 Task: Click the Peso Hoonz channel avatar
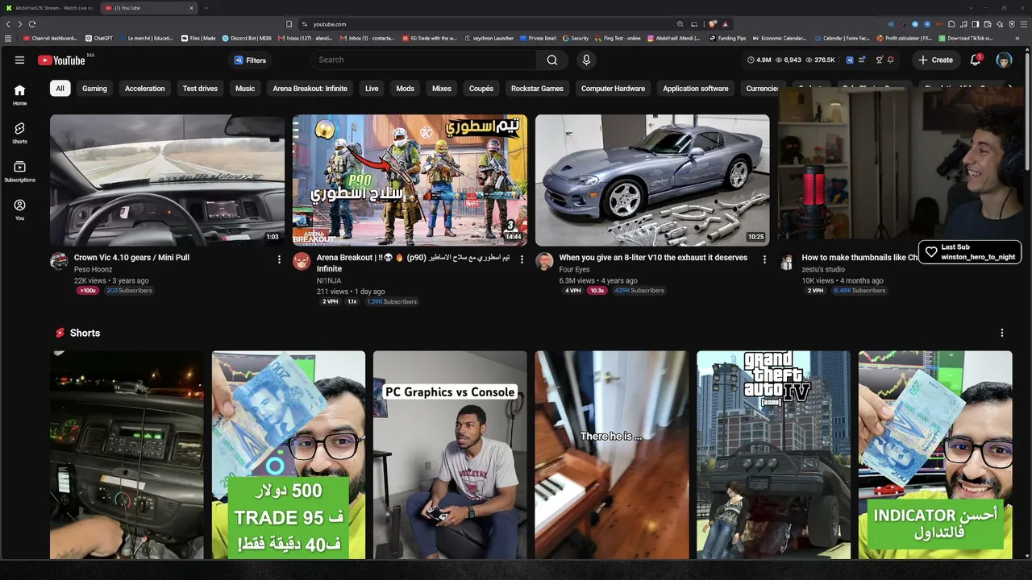(59, 261)
